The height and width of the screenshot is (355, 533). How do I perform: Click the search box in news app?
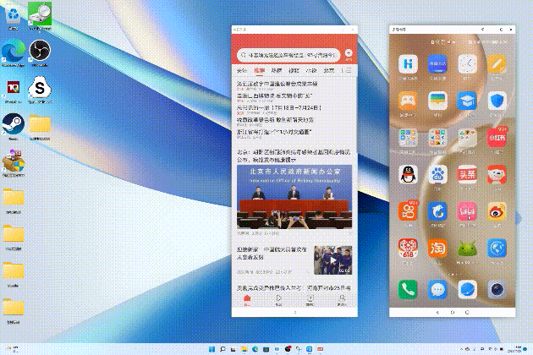[x=288, y=54]
